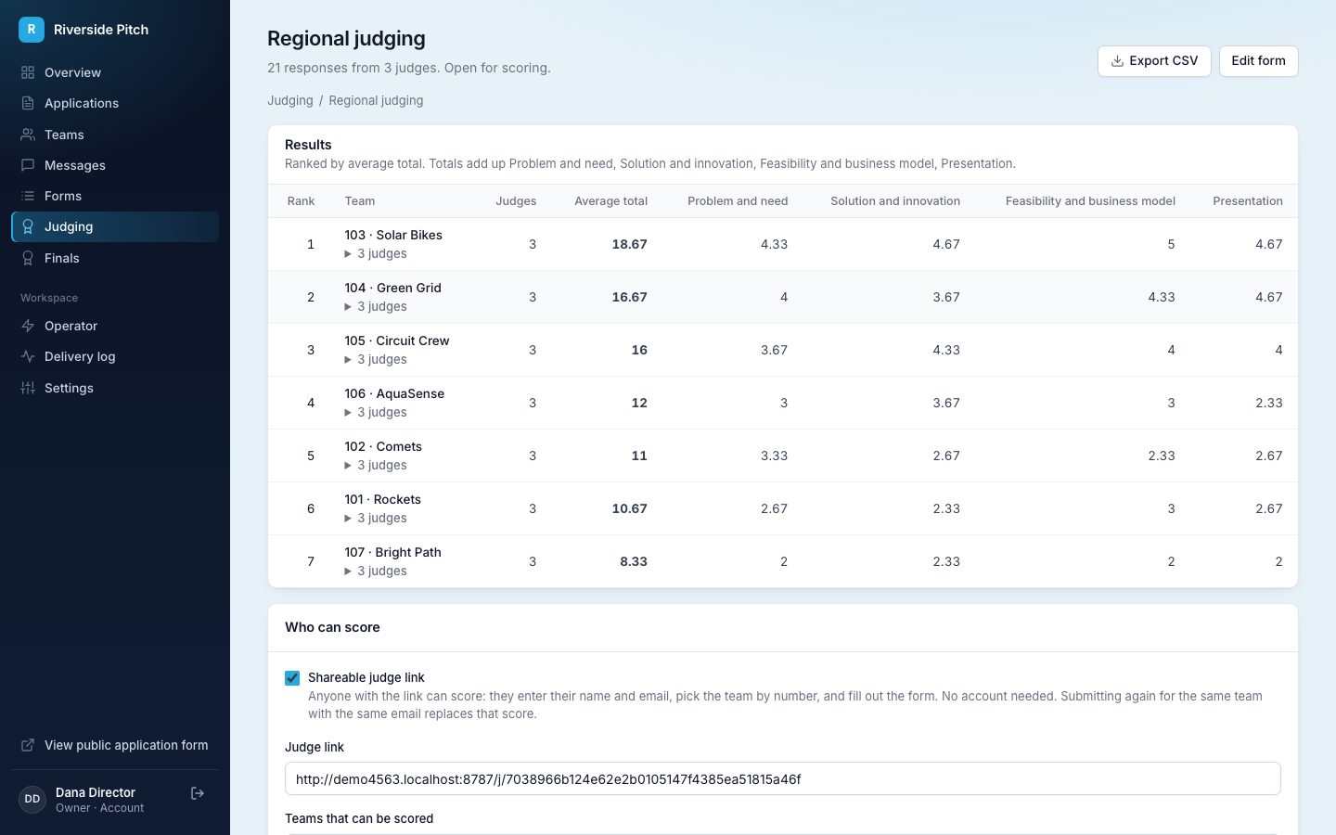Expand 3 judges under Rockets
Image resolution: width=1336 pixels, height=835 pixels.
pos(376,518)
